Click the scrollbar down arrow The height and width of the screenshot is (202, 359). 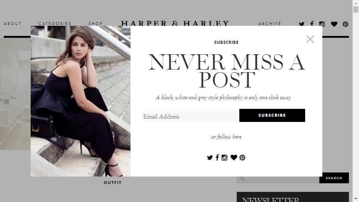(x=356, y=199)
